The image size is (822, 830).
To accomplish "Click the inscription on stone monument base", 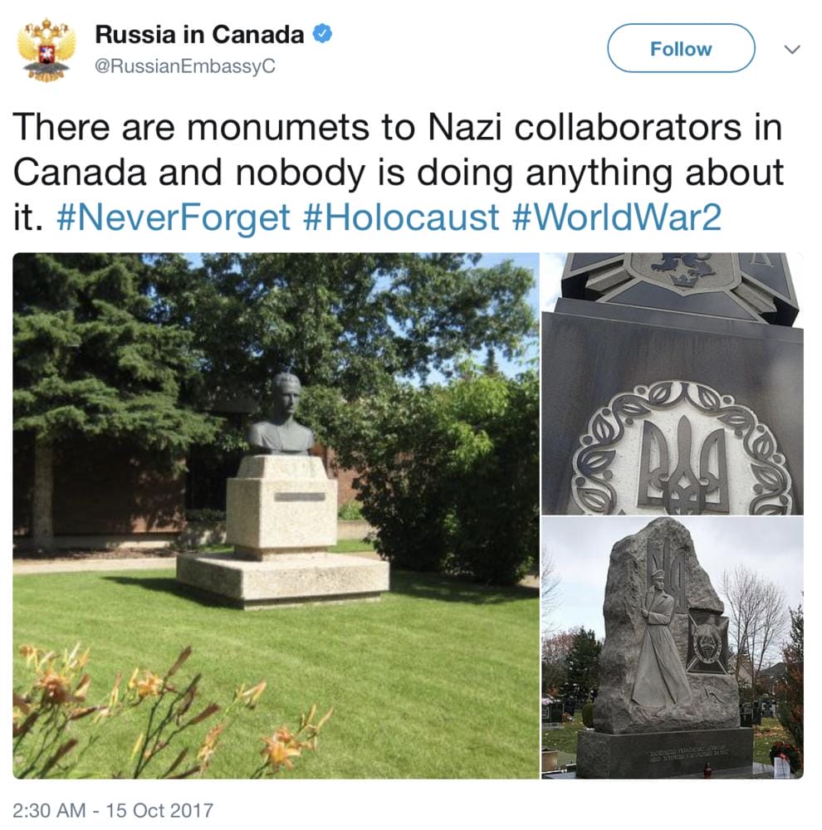I will pos(687,755).
